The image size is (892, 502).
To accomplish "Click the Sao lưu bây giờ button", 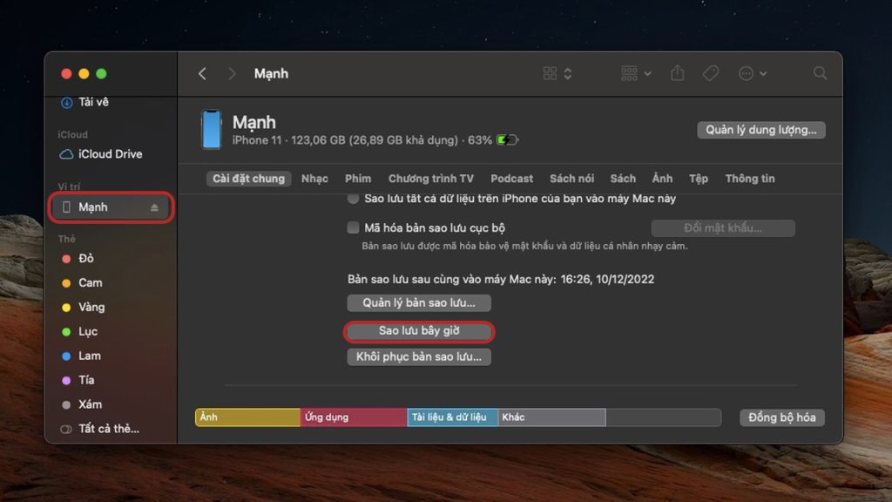I will click(x=419, y=331).
